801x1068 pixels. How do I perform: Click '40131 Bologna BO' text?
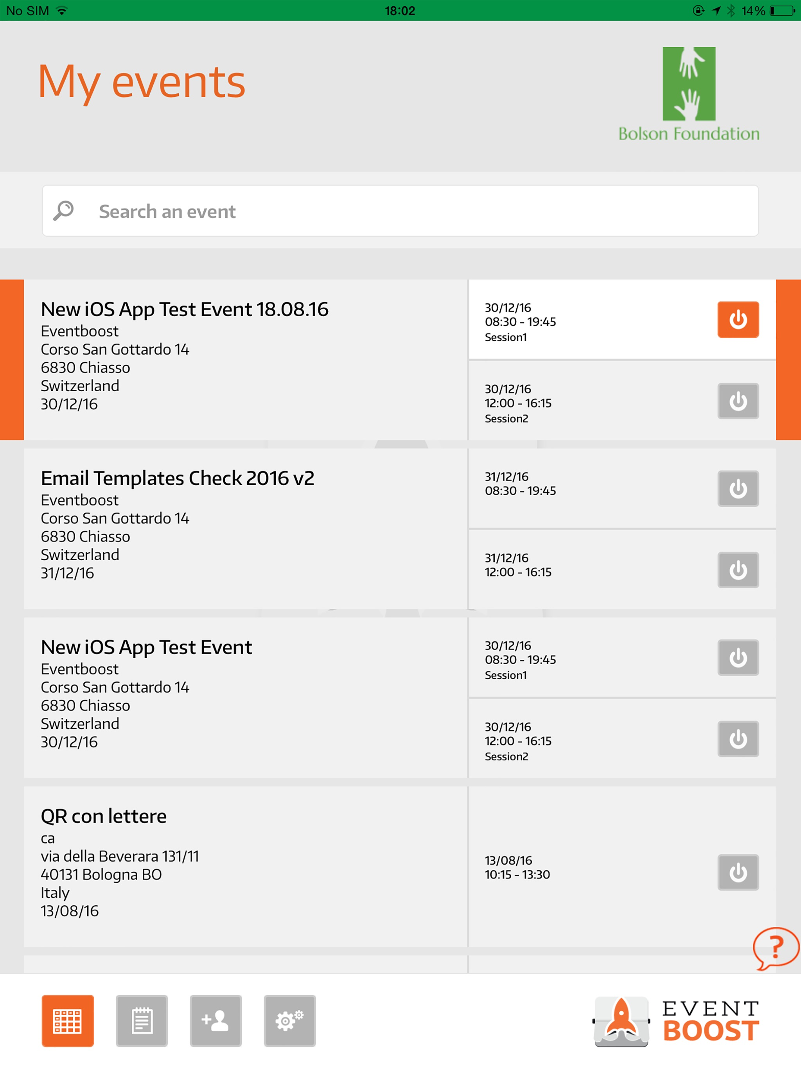(x=101, y=875)
